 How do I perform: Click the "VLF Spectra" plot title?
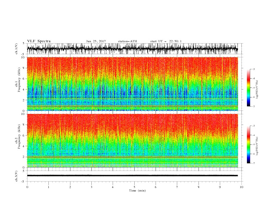click(39, 41)
